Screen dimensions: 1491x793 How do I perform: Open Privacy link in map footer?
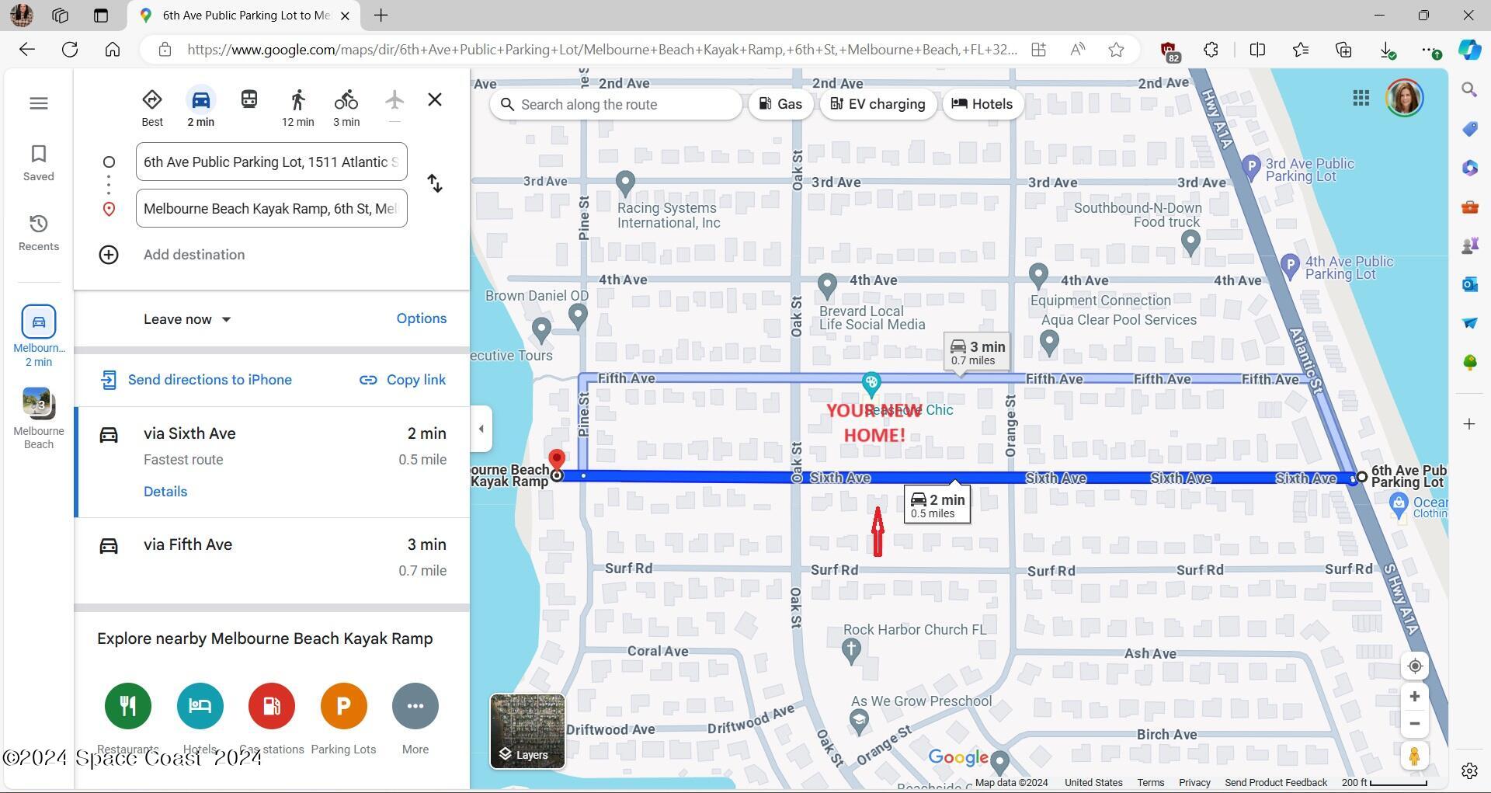click(x=1194, y=783)
